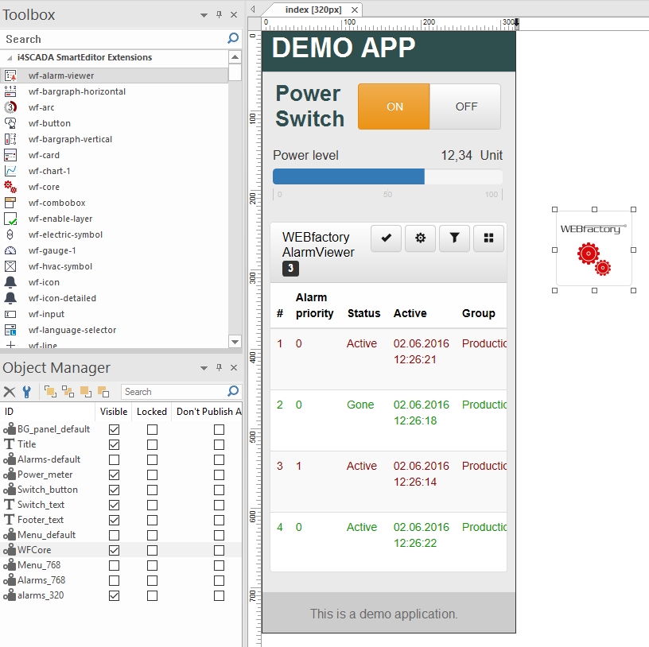Show the Alarms-default object
This screenshot has height=647, width=649.
[115, 459]
